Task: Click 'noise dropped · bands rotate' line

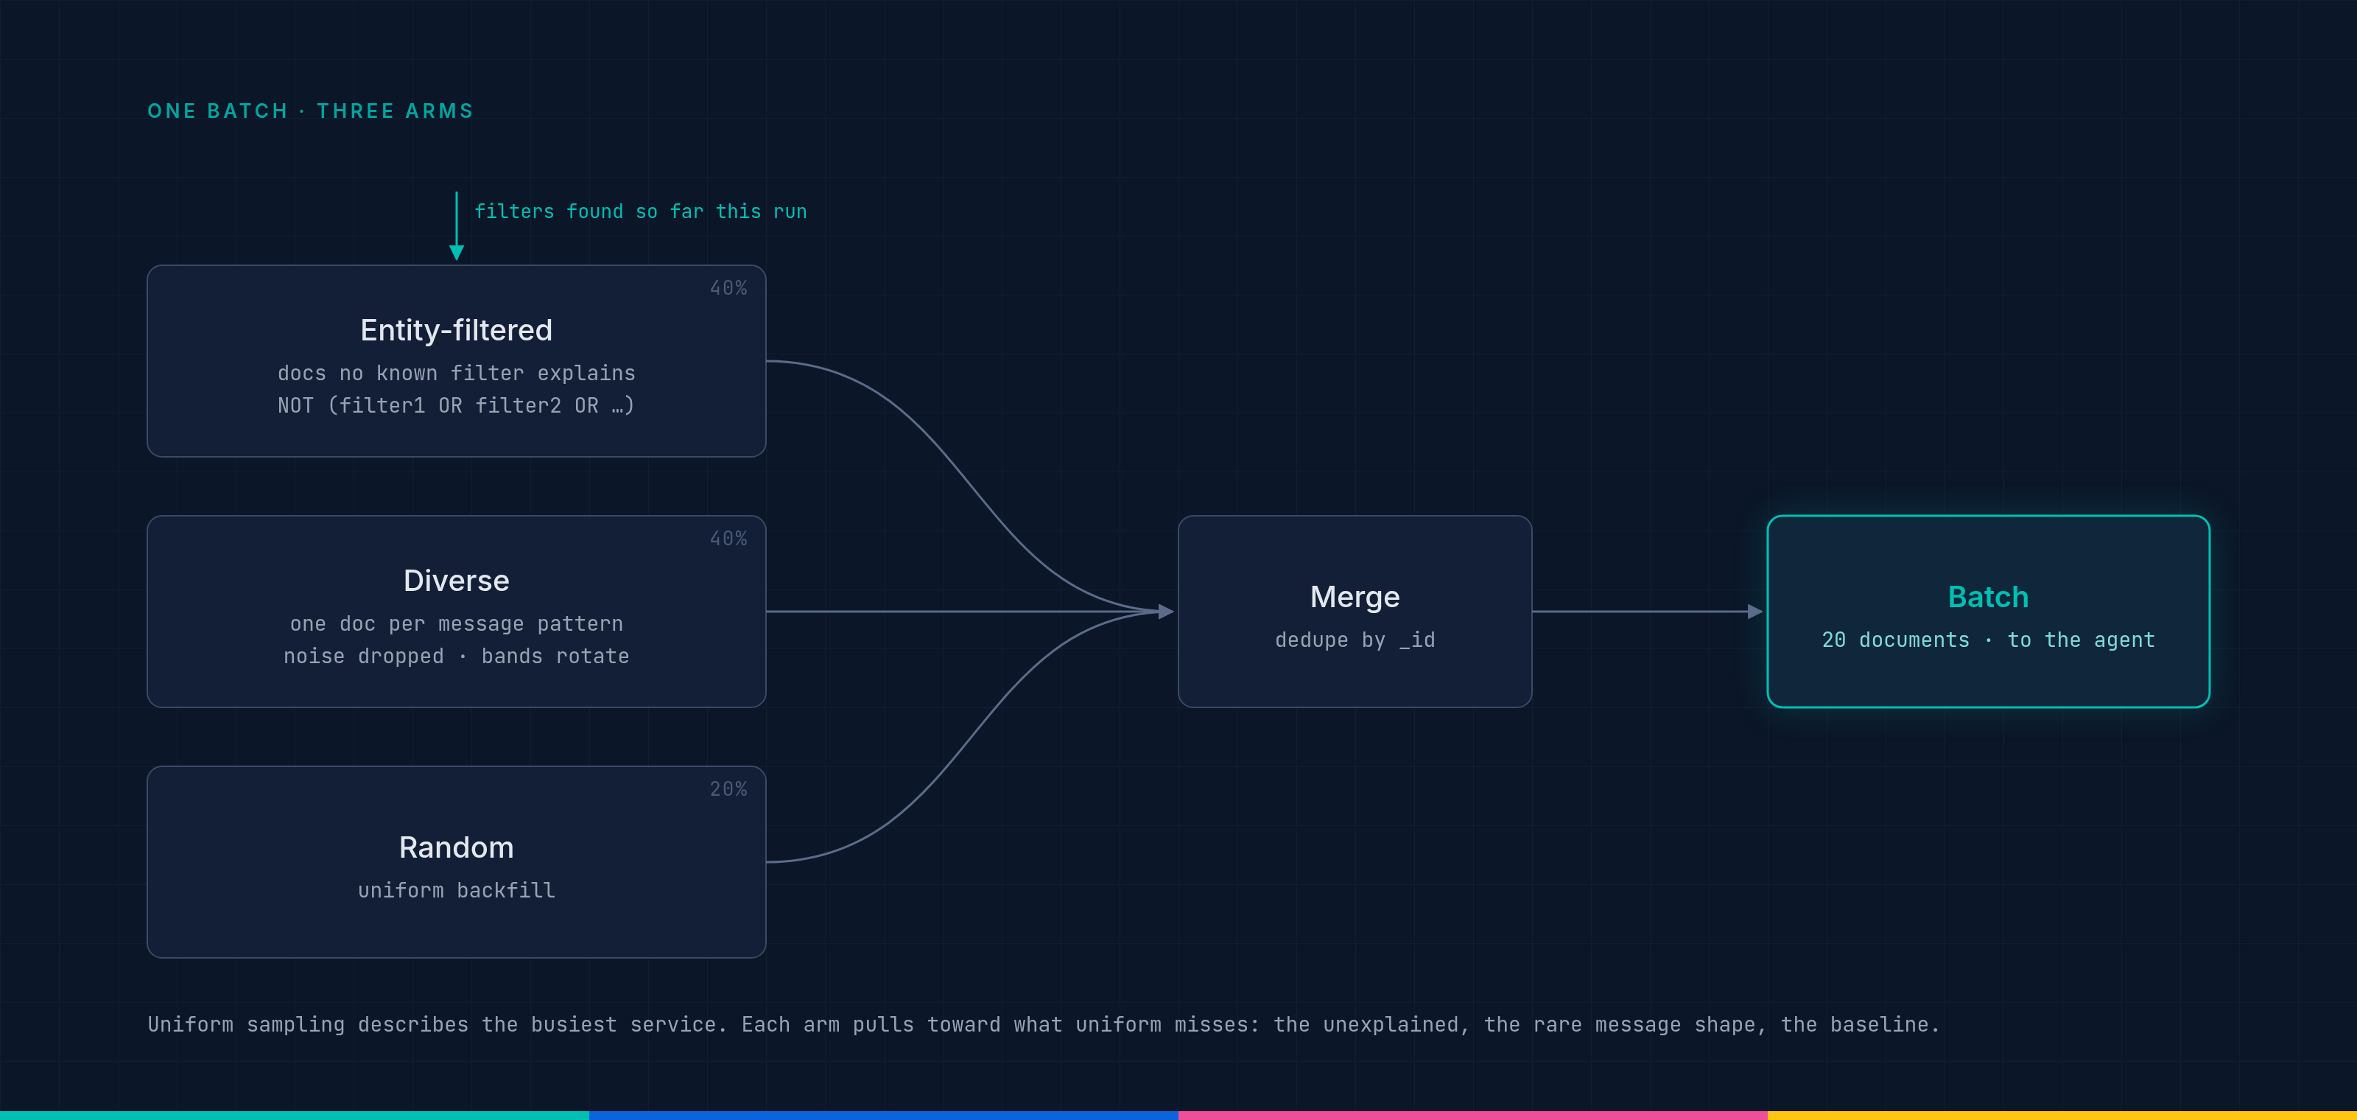Action: tap(456, 656)
